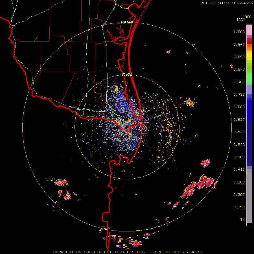Select the 0.573 scale value
Screen dimensions: 254x254
(239, 132)
